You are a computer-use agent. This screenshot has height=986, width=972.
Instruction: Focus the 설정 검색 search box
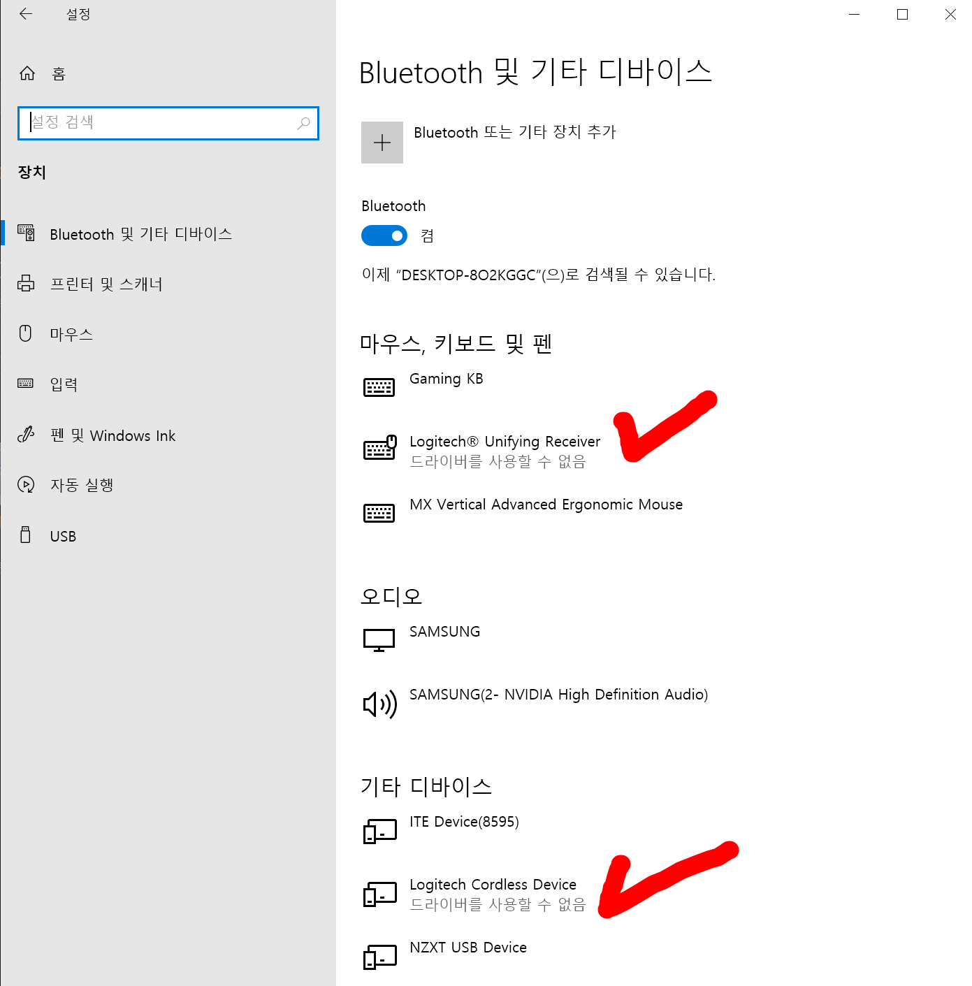point(168,123)
